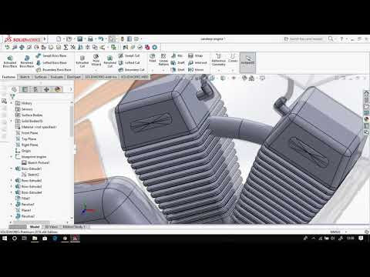Choose Lofted Cut
Image resolution: width=370 pixels, height=277 pixels.
pyautogui.click(x=129, y=62)
